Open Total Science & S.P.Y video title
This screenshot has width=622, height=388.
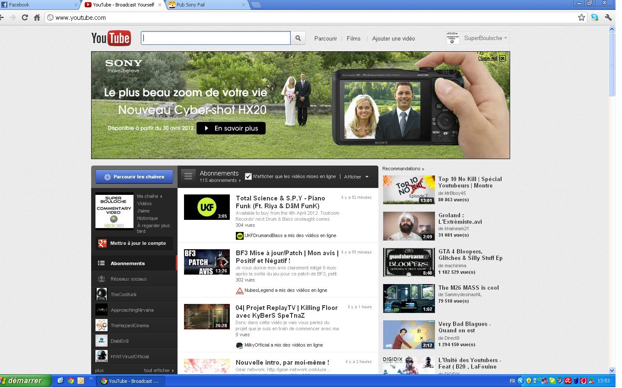(x=280, y=202)
